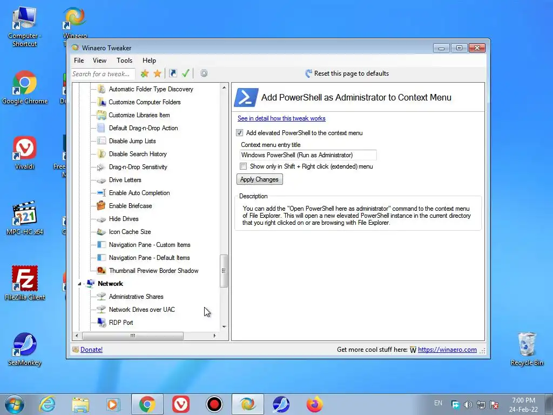Select Hide Drives
This screenshot has width=553, height=415.
(x=124, y=219)
